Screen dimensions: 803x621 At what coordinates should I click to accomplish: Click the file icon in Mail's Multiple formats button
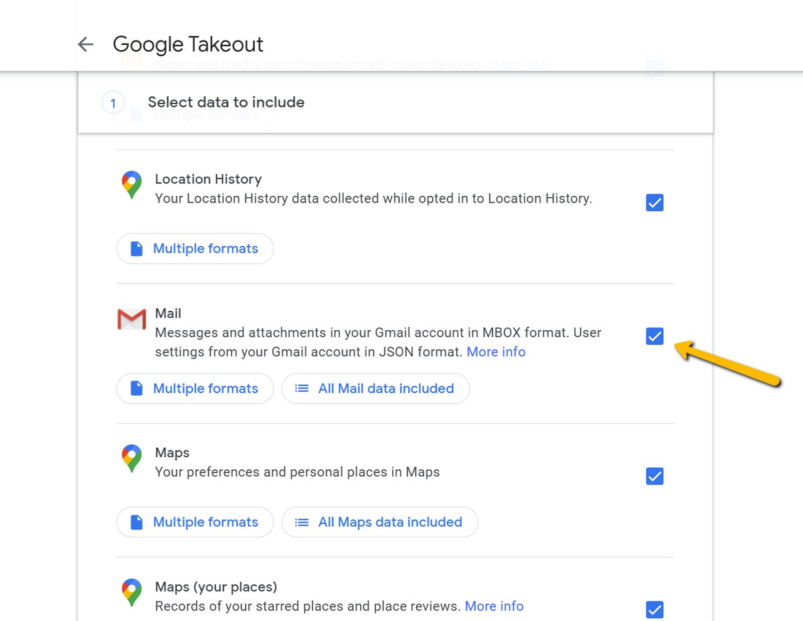coord(137,388)
